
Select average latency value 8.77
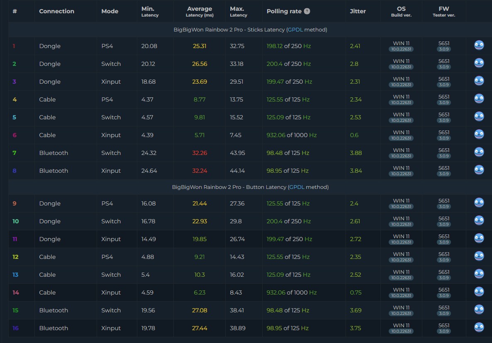[x=200, y=99]
